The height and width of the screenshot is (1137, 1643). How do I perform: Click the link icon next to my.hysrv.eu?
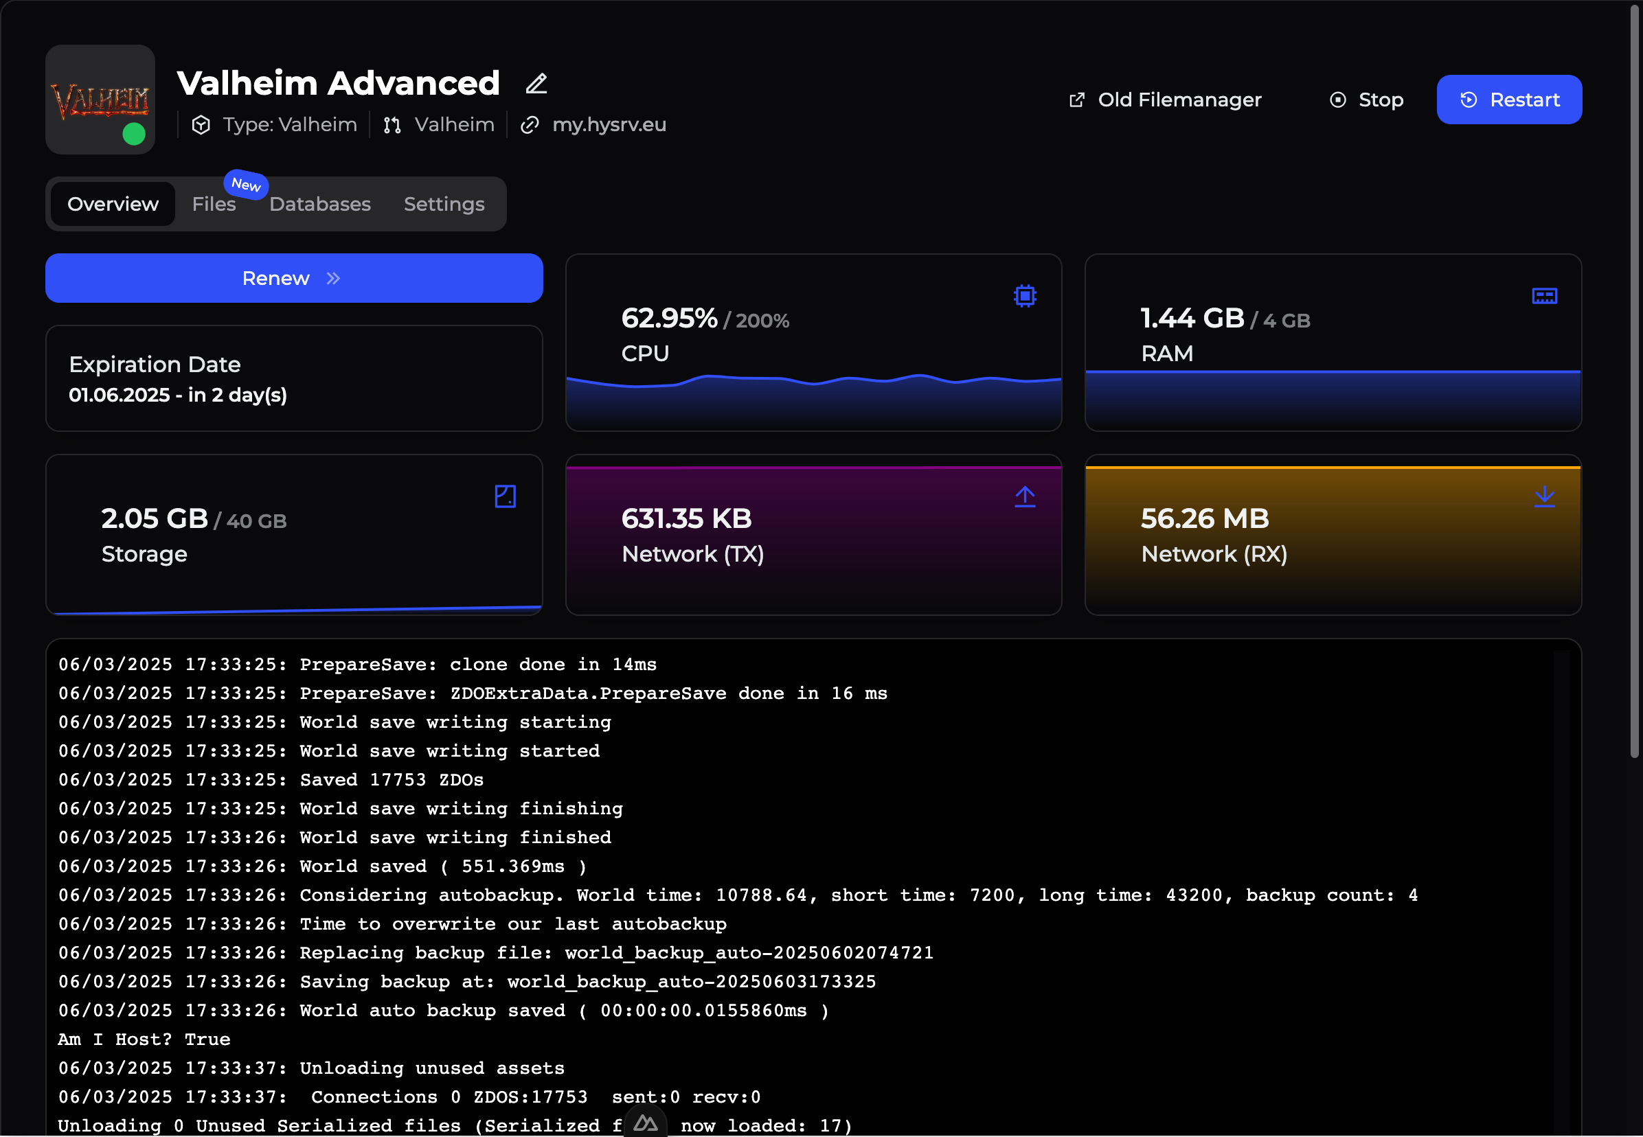coord(530,126)
